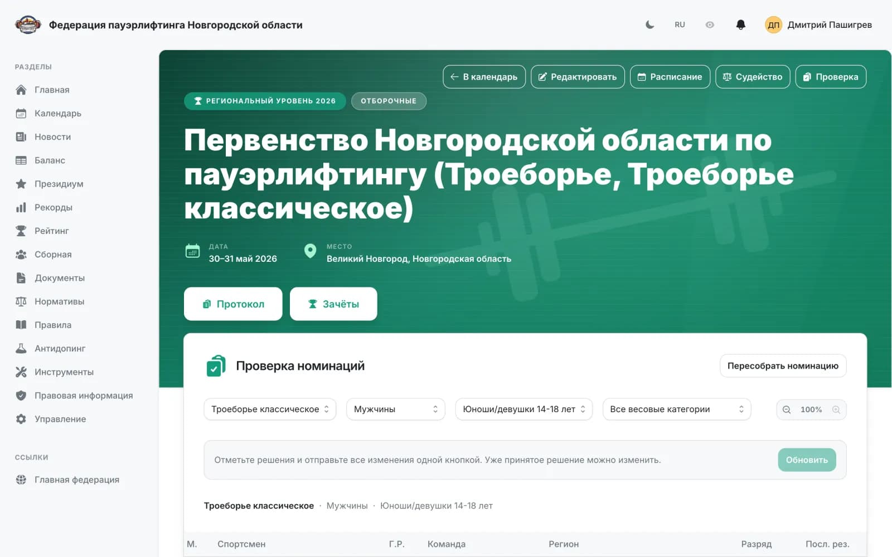Screen dimensions: 892x557
Task: Click the Правила book icon
Action: [x=21, y=325]
